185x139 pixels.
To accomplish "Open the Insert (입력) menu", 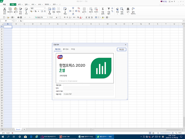I will pyautogui.click(x=26, y=4).
